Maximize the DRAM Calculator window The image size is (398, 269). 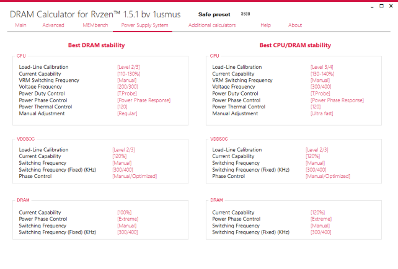point(381,6)
